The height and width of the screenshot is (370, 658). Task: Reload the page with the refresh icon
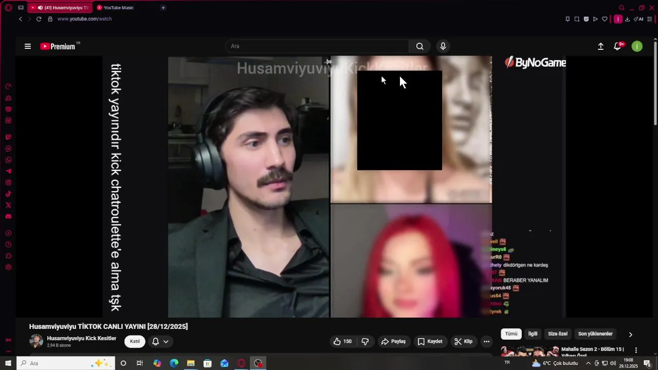39,19
